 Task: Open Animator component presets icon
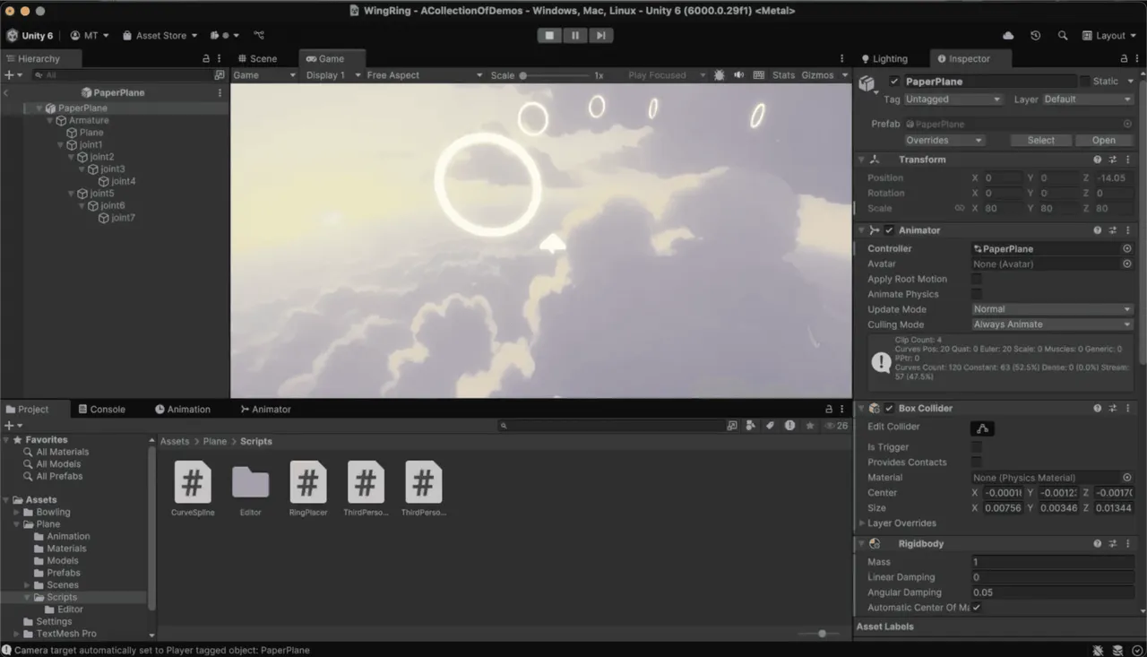1112,230
